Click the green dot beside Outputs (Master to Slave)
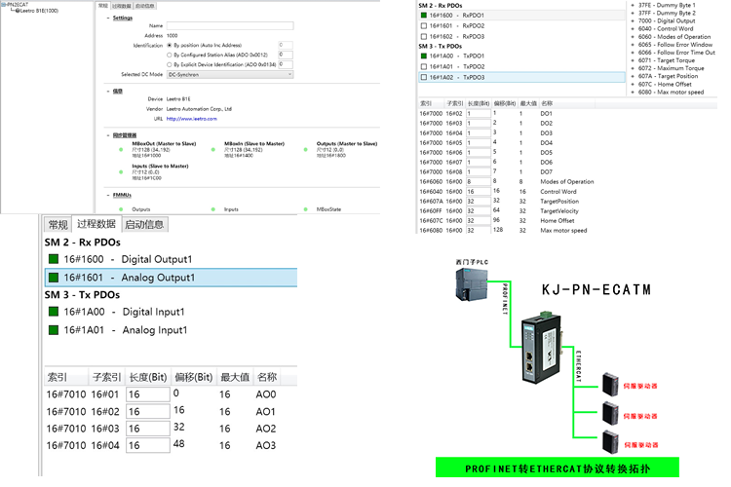 tap(305, 150)
